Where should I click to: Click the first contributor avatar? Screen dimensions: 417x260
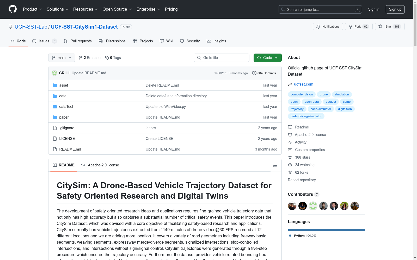click(292, 206)
